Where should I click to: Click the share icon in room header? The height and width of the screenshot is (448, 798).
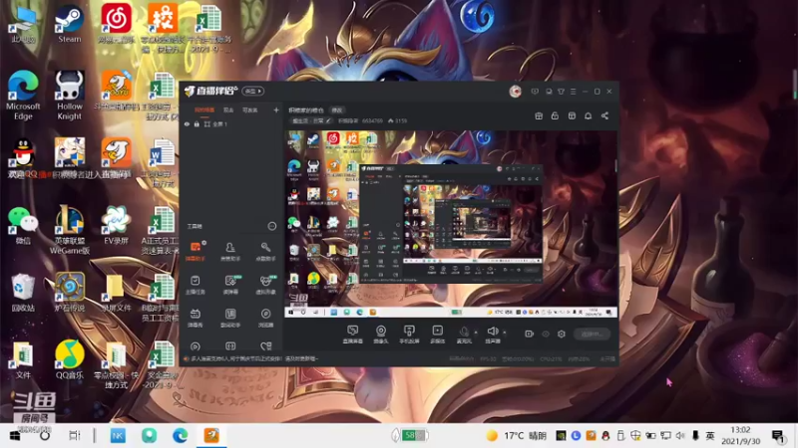604,116
